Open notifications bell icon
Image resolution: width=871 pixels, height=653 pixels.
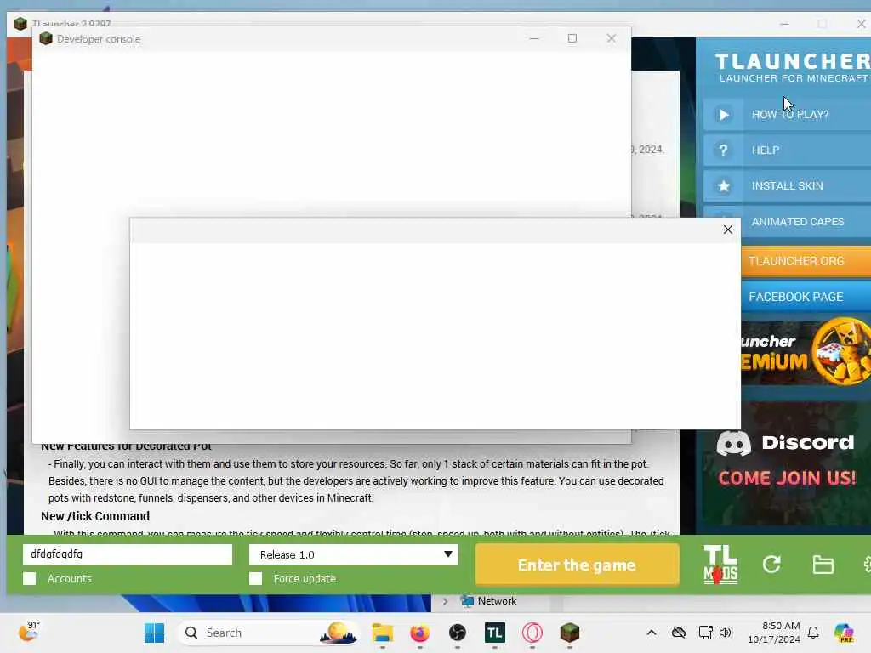click(x=813, y=633)
